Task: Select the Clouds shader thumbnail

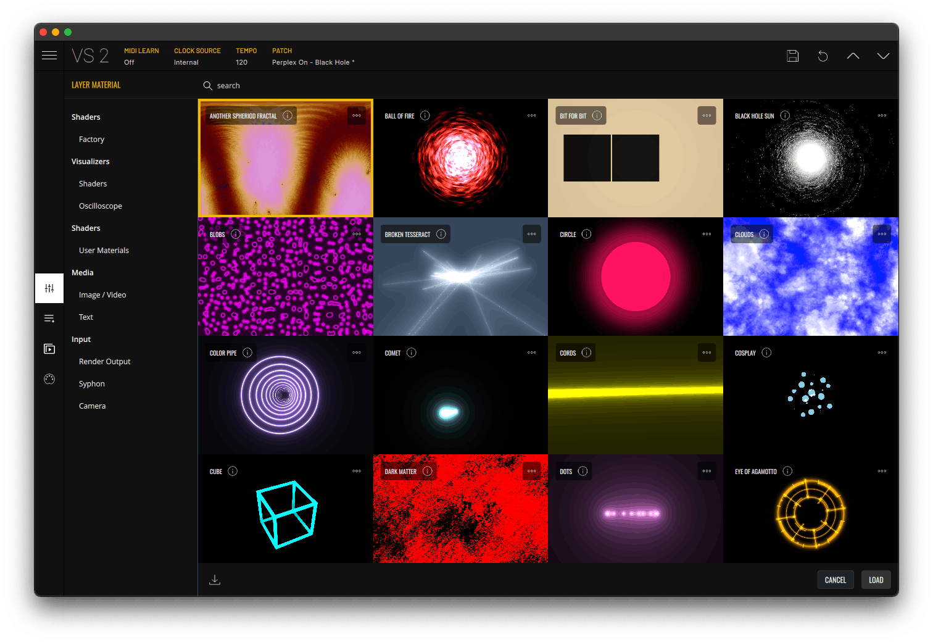Action: click(810, 276)
